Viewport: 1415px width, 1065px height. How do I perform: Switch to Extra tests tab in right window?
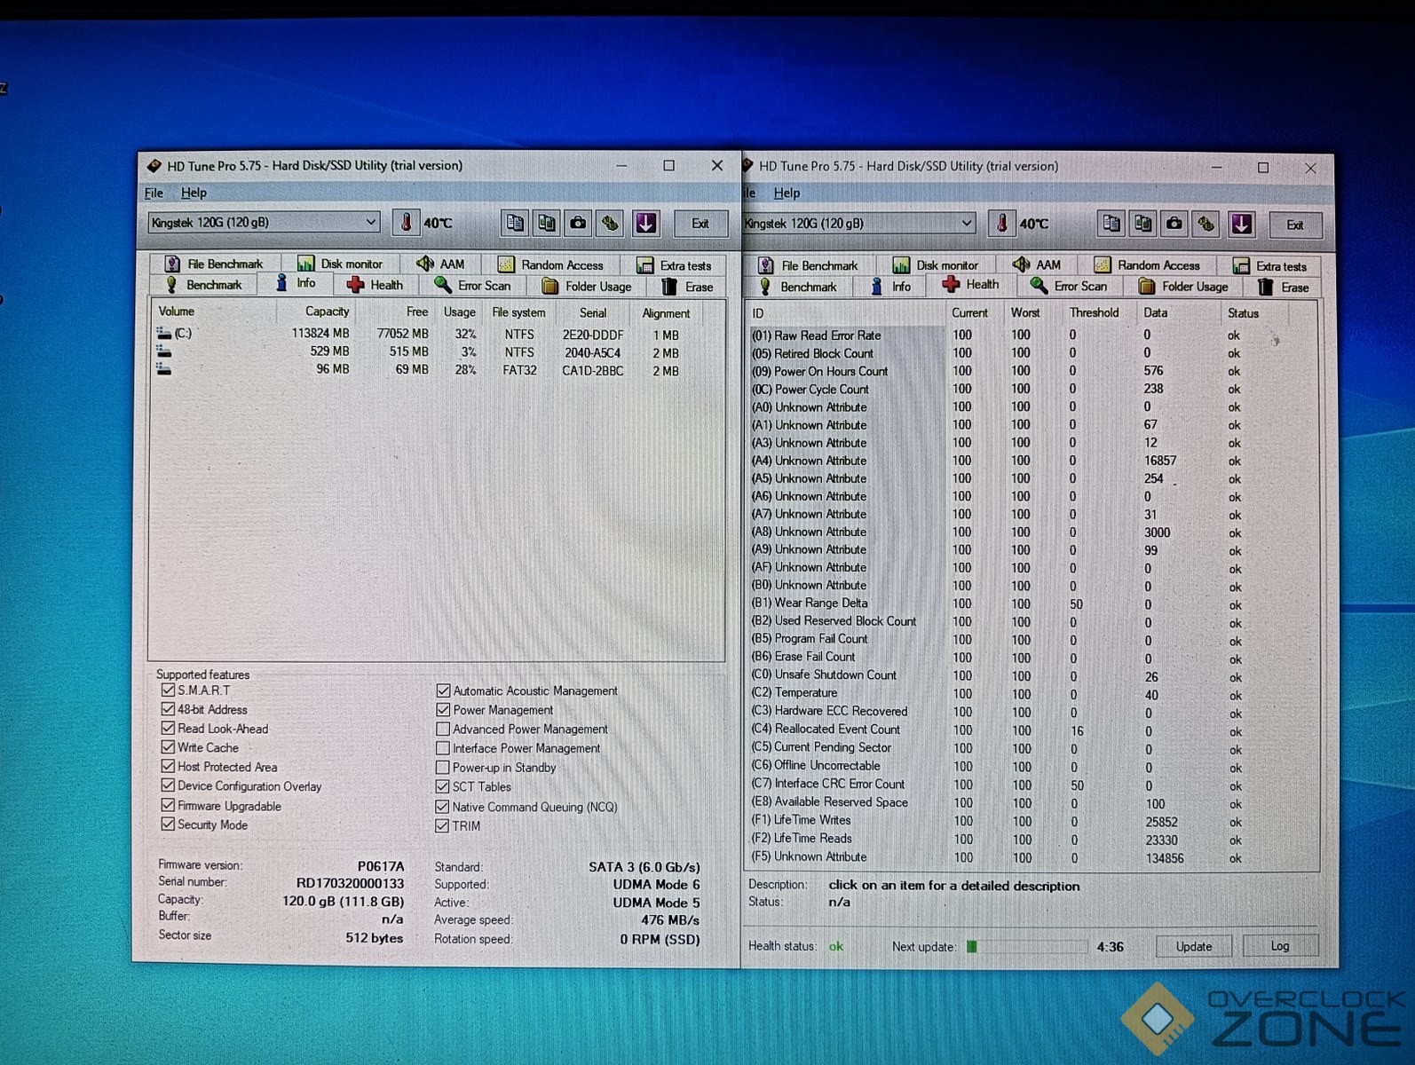(x=1270, y=265)
